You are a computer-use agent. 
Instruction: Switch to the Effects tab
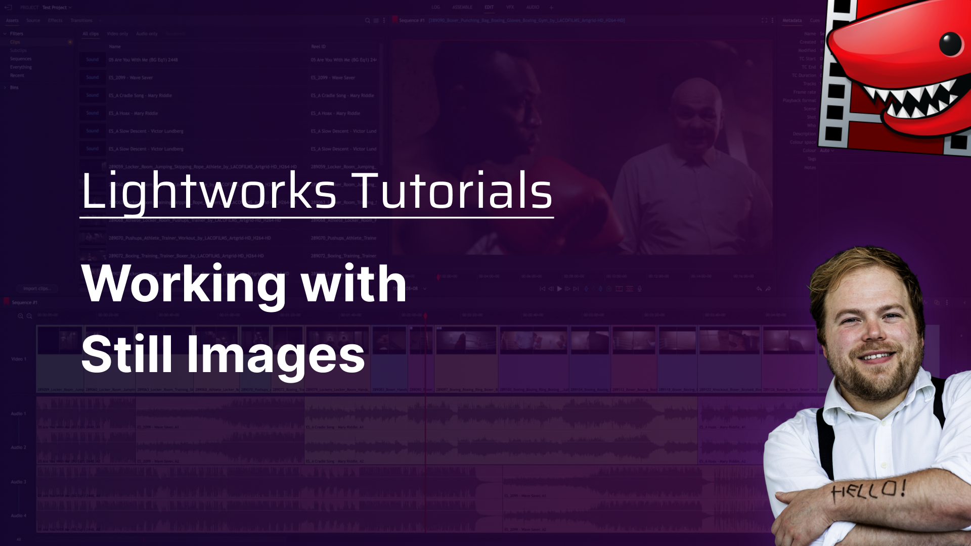click(55, 21)
